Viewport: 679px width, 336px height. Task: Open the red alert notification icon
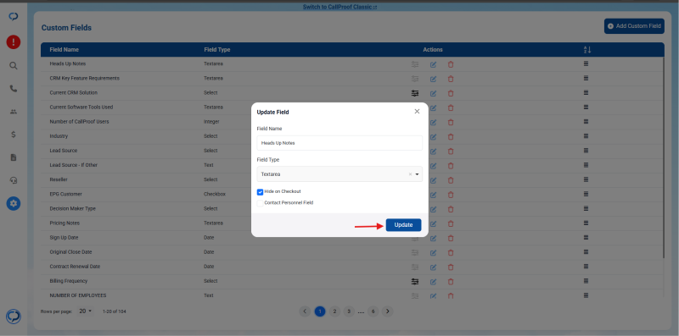click(14, 41)
